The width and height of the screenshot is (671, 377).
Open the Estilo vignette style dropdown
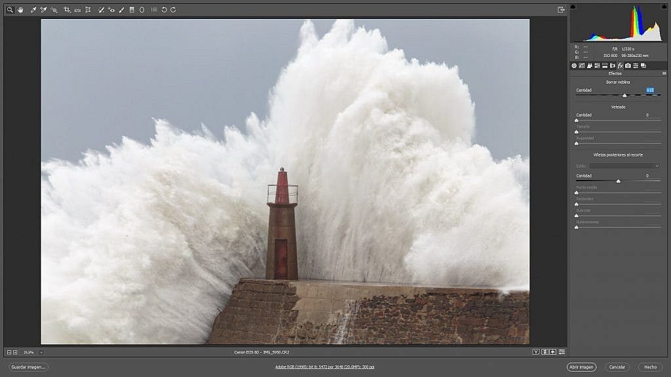(x=624, y=166)
